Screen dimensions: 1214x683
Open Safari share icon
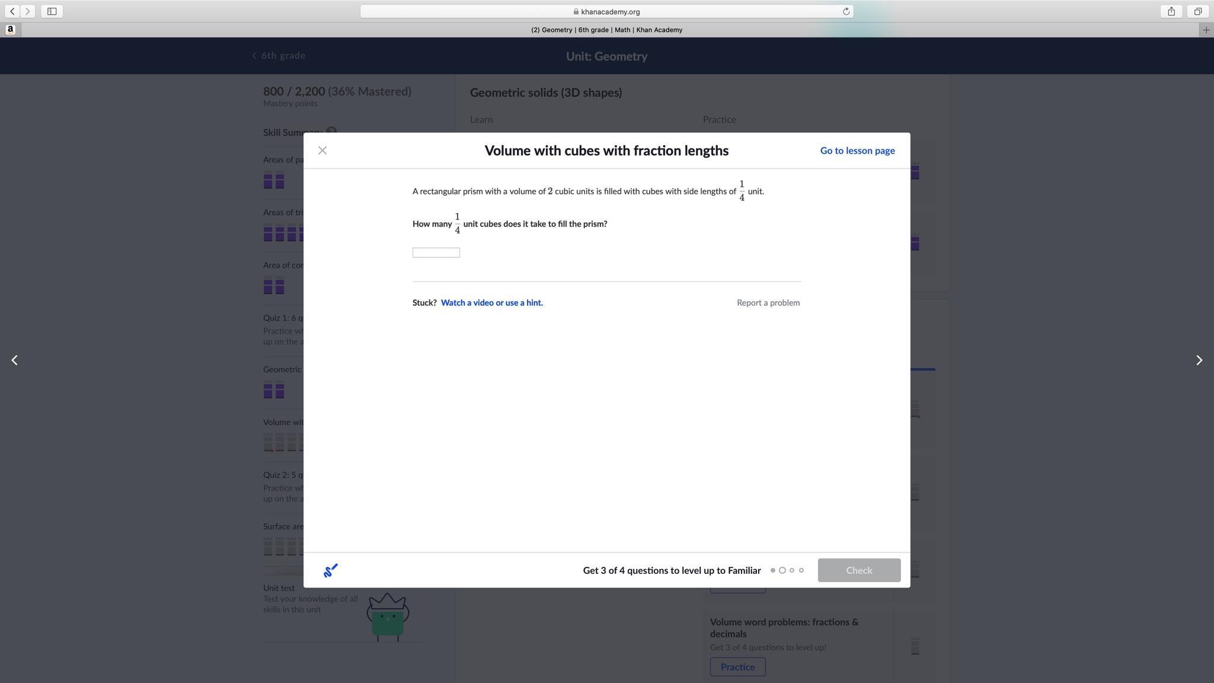click(x=1171, y=11)
